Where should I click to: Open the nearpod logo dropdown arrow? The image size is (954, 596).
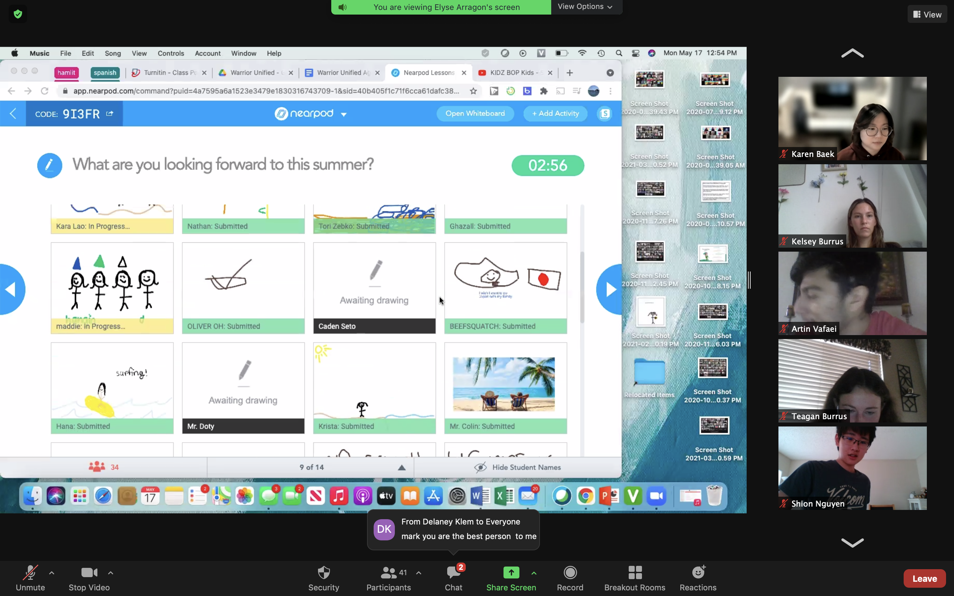(x=344, y=114)
